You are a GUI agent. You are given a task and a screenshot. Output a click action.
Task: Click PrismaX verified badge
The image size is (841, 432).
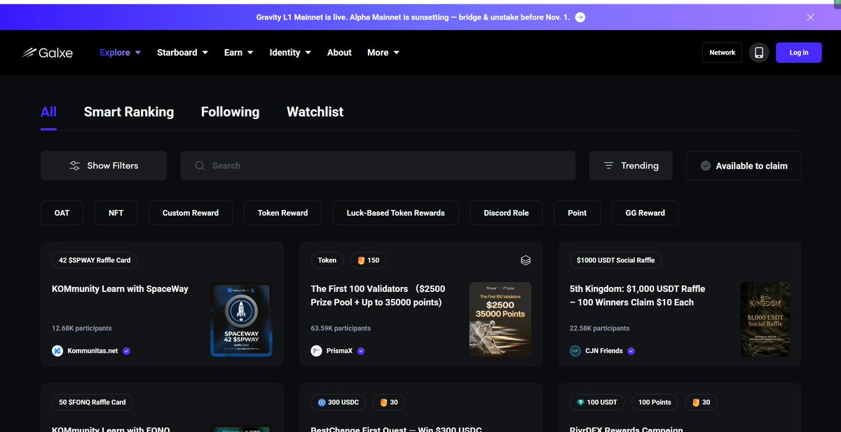[x=361, y=351]
